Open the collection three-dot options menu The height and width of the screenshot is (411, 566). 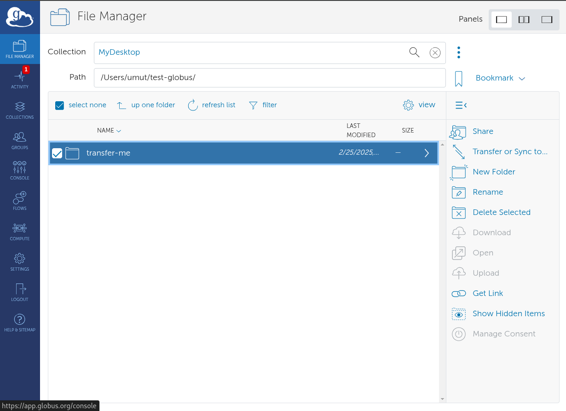click(x=458, y=52)
